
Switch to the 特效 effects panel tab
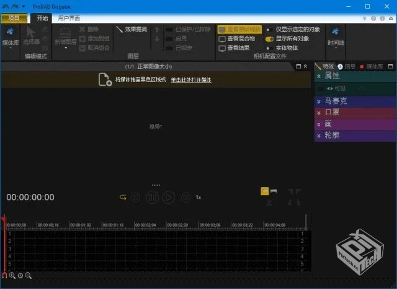325,67
